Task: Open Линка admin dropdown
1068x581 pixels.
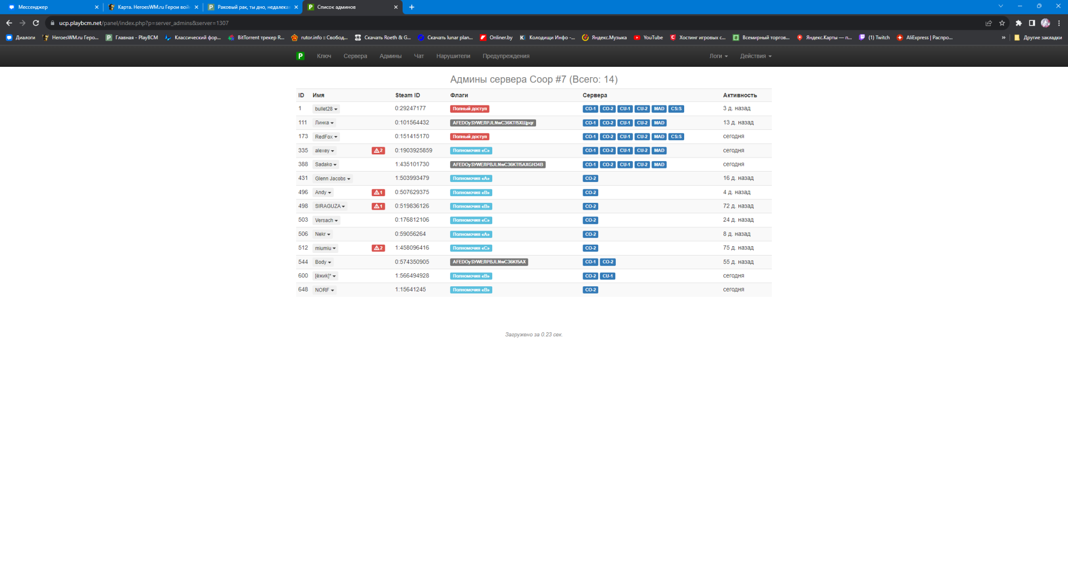Action: click(x=324, y=123)
